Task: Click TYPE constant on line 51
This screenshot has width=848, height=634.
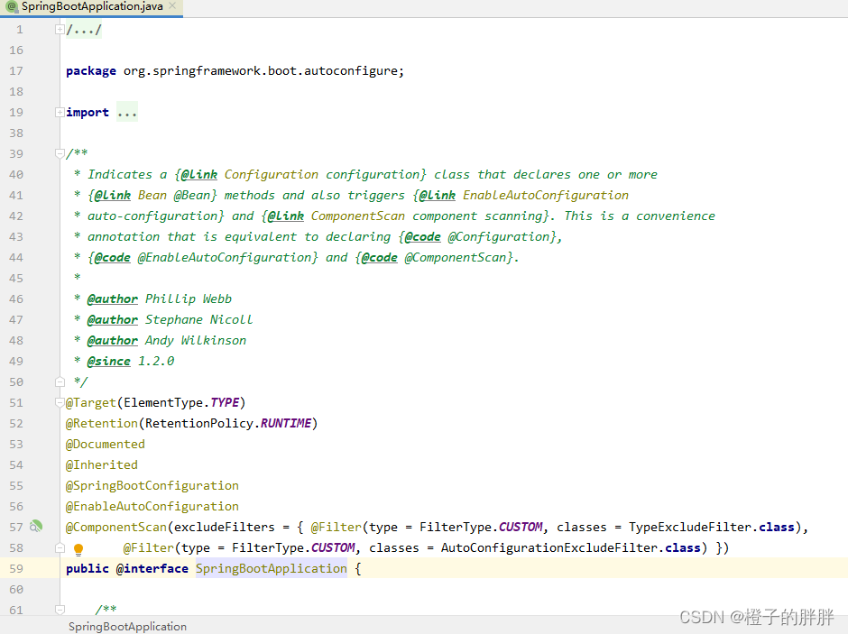Action: (x=225, y=402)
